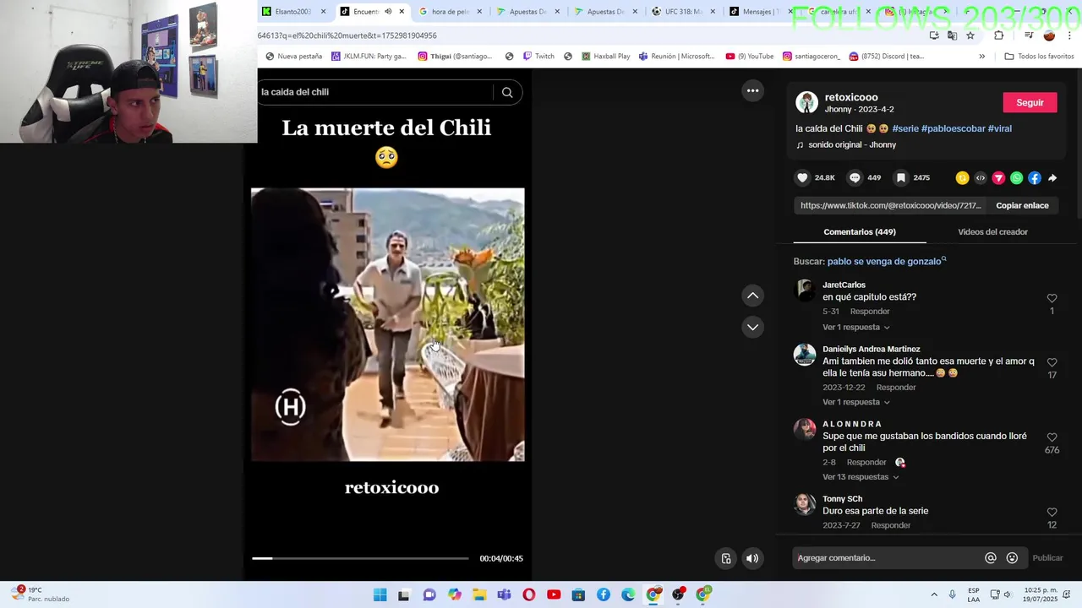Viewport: 1082px width, 608px height.
Task: Open the three-dot video options menu
Action: coord(752,90)
